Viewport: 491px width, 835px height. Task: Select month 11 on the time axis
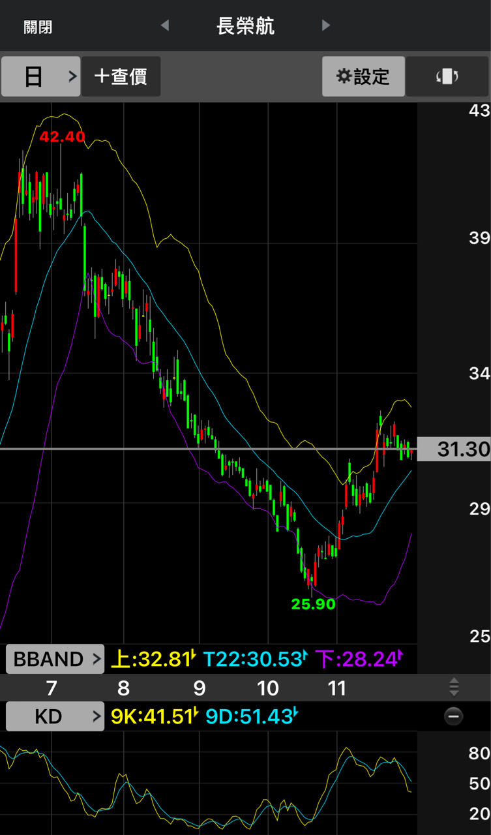336,688
